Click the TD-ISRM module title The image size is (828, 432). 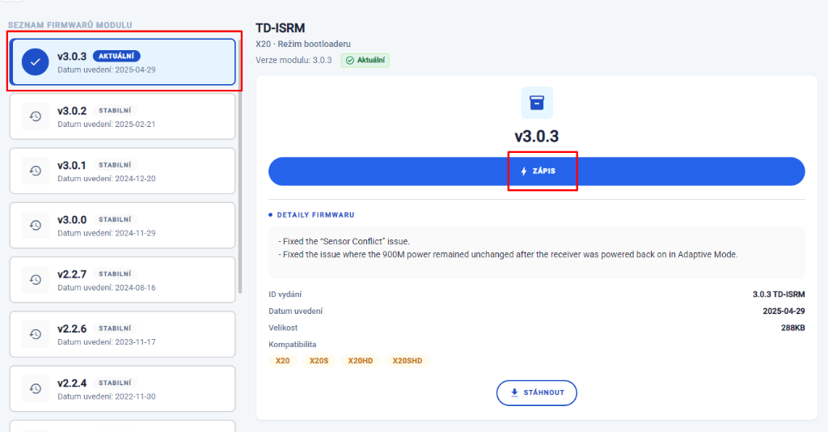(281, 28)
